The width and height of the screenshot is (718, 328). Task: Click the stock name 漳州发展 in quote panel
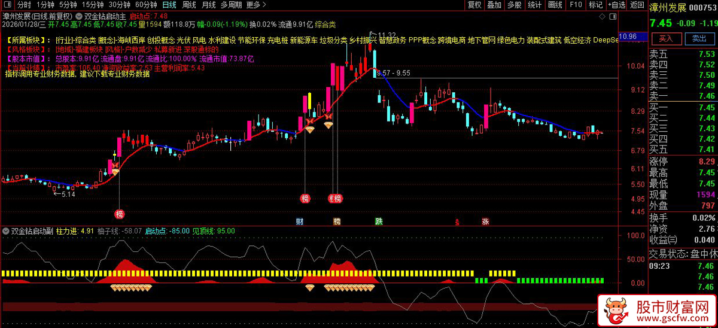669,7
